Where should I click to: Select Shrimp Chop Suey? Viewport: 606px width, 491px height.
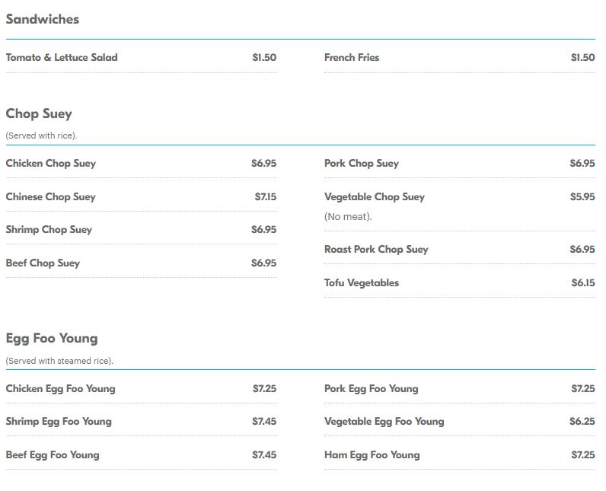pyautogui.click(x=49, y=230)
